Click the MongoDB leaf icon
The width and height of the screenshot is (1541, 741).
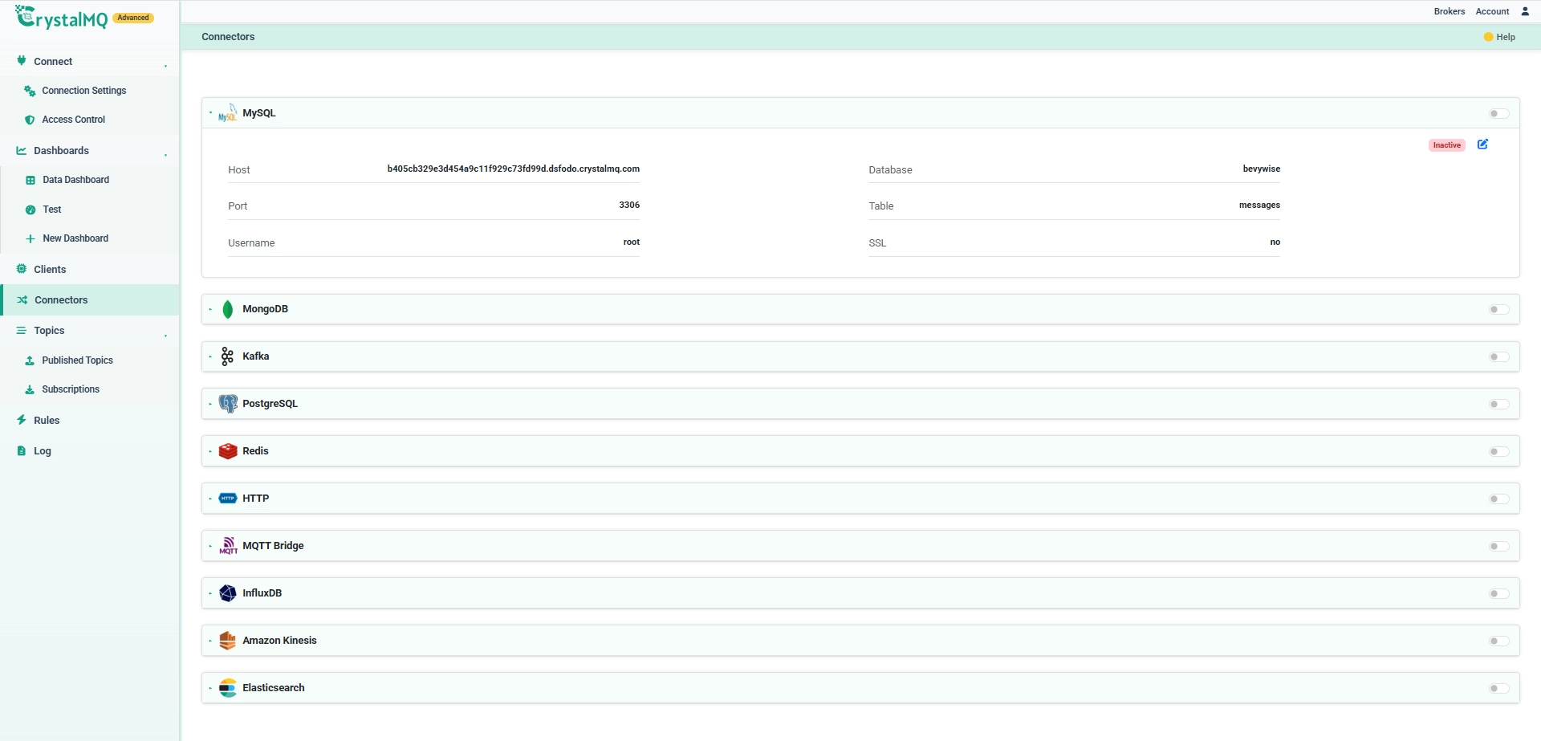tap(228, 309)
